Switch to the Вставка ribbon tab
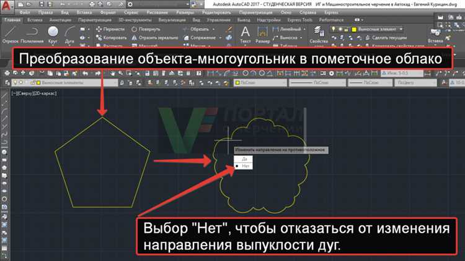 (x=35, y=20)
